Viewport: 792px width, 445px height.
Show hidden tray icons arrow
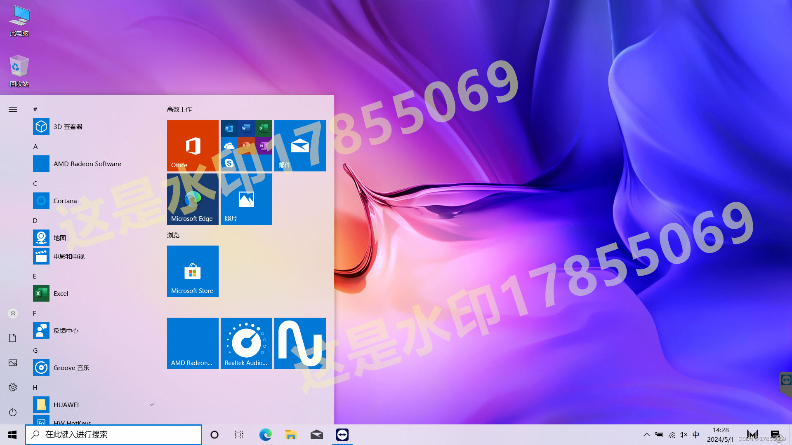click(x=646, y=435)
